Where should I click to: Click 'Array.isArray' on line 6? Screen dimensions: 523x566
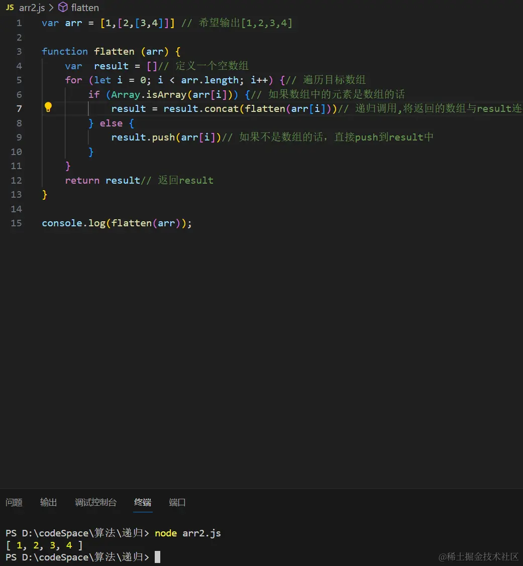[x=149, y=94]
